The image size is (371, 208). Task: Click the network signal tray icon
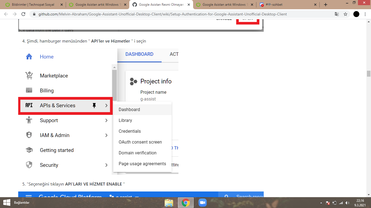(x=341, y=203)
